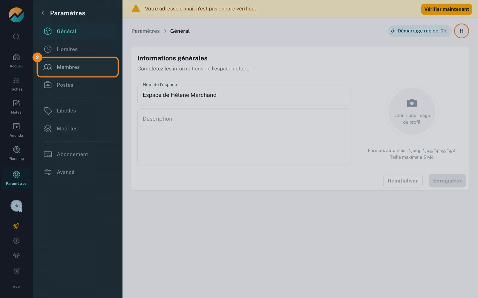Open Abonnement settings
This screenshot has width=478, height=298.
pyautogui.click(x=77, y=154)
